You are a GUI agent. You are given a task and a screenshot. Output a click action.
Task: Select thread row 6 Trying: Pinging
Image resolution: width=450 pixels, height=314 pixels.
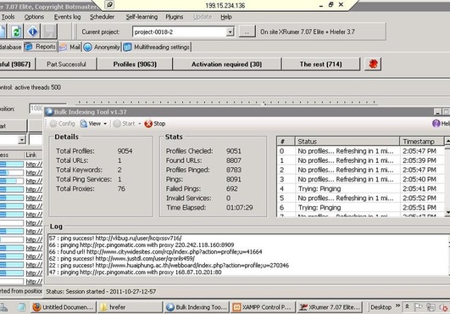tap(360, 207)
